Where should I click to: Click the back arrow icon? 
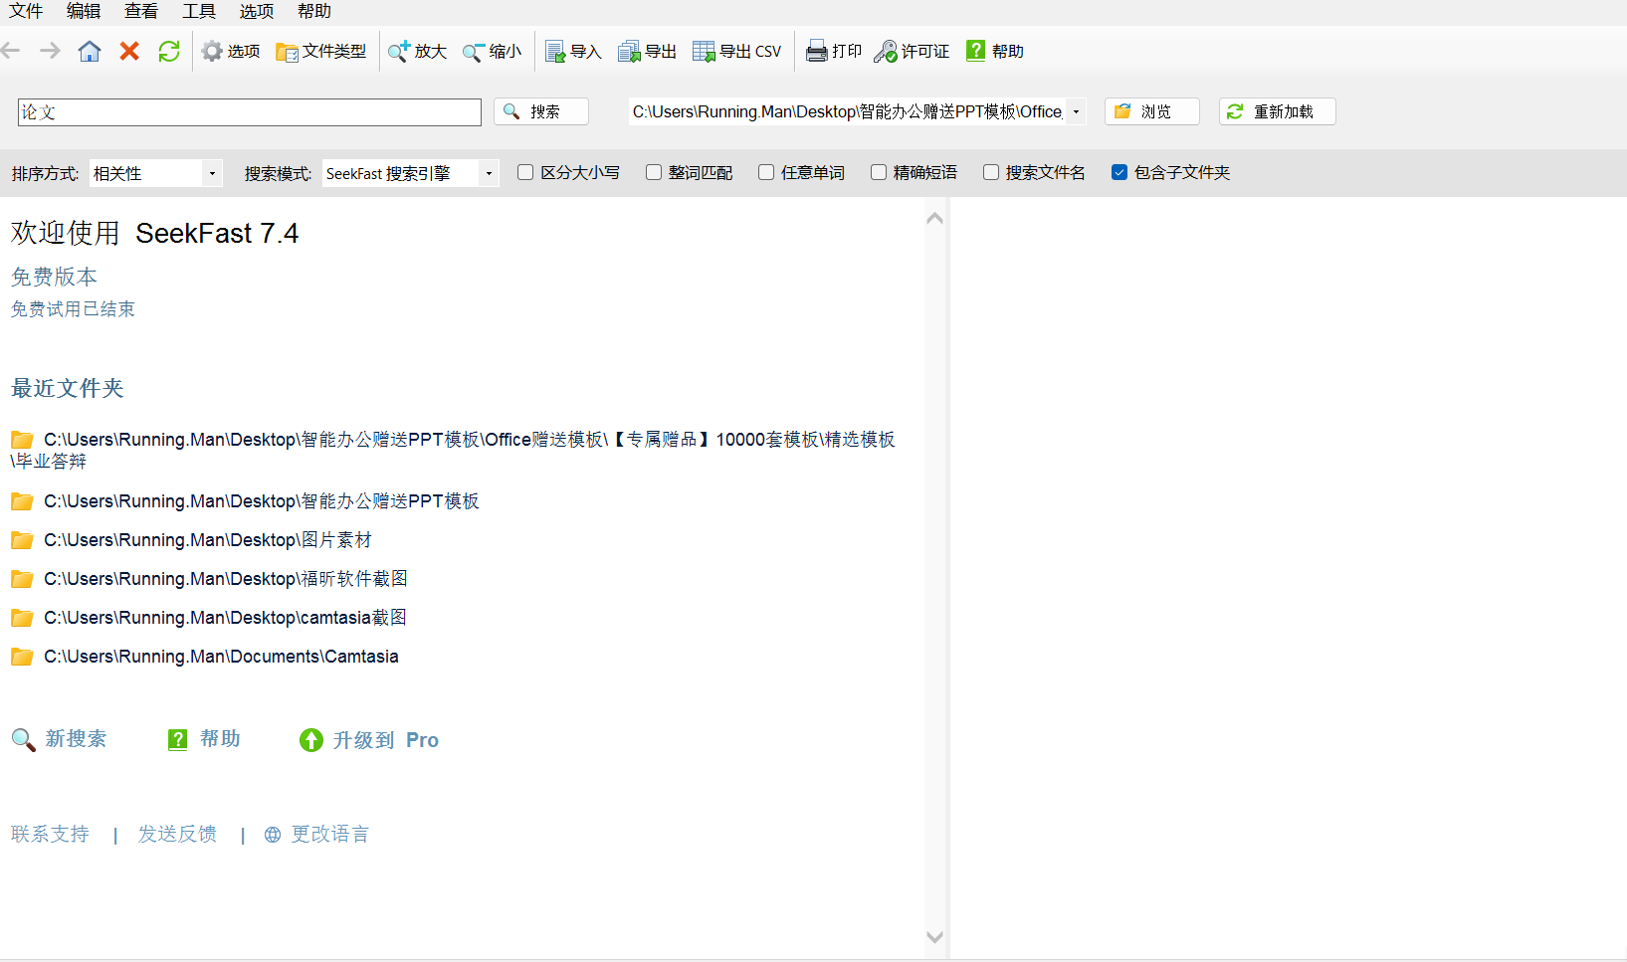pyautogui.click(x=11, y=51)
